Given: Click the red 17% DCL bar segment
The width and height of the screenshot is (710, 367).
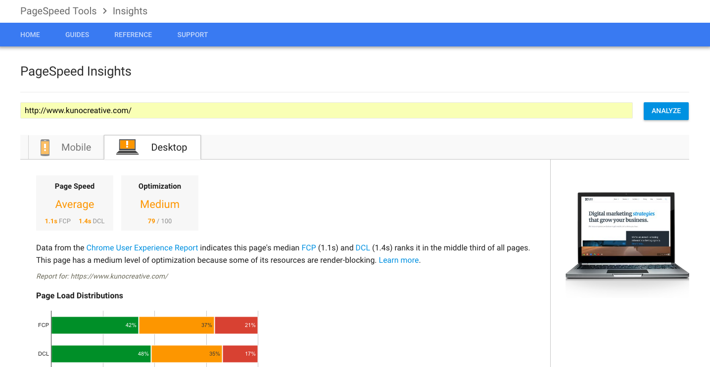Looking at the screenshot, I should [x=240, y=354].
